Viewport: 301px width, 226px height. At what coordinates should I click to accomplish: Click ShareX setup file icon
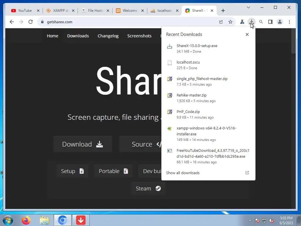point(170,46)
